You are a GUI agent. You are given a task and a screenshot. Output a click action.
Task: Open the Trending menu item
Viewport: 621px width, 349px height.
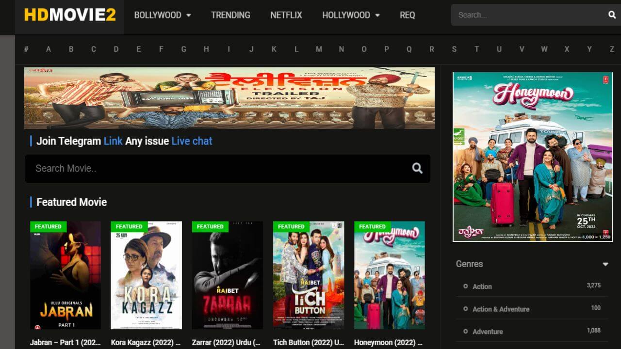click(x=230, y=15)
